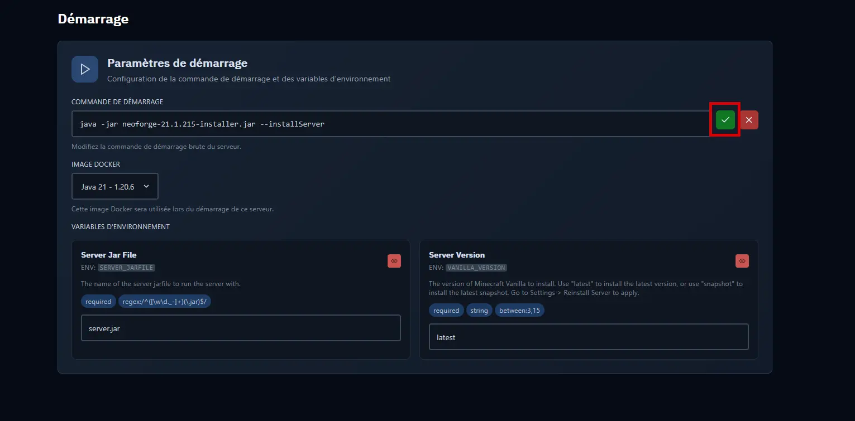Click inside the startup command input field
Viewport: 855px width, 421px height.
(x=335, y=123)
